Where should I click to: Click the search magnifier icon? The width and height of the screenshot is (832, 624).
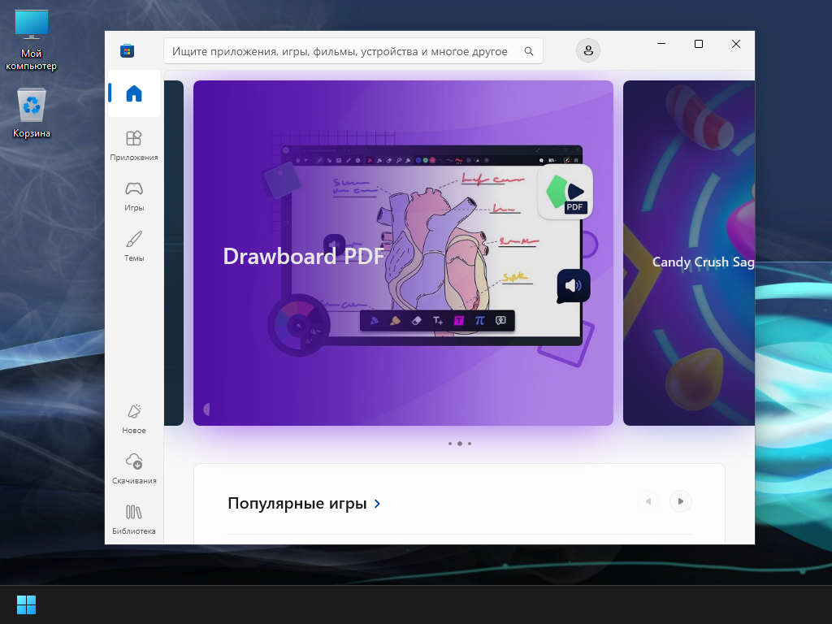528,51
